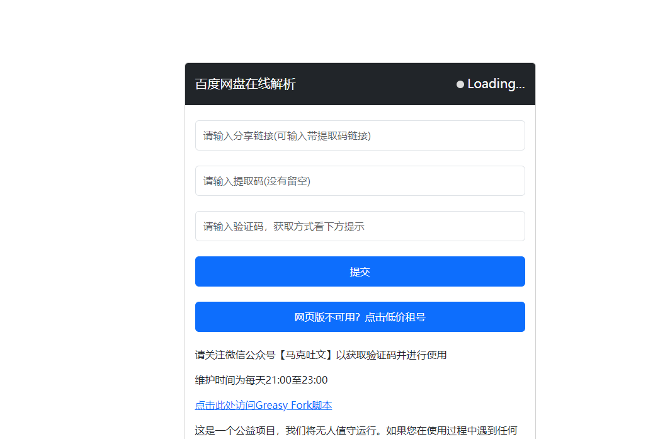This screenshot has width=648, height=439.
Task: Click the share link input field
Action: click(360, 135)
